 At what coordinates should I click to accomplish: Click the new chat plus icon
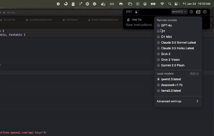(191, 12)
